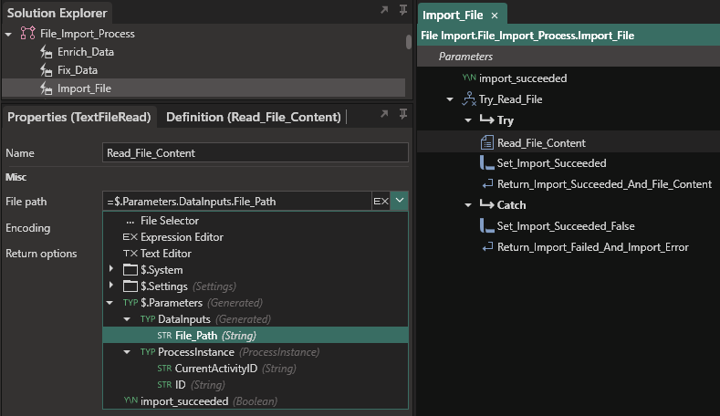Viewport: 720px width, 416px height.
Task: Close the Import_File tab
Action: pyautogui.click(x=495, y=16)
